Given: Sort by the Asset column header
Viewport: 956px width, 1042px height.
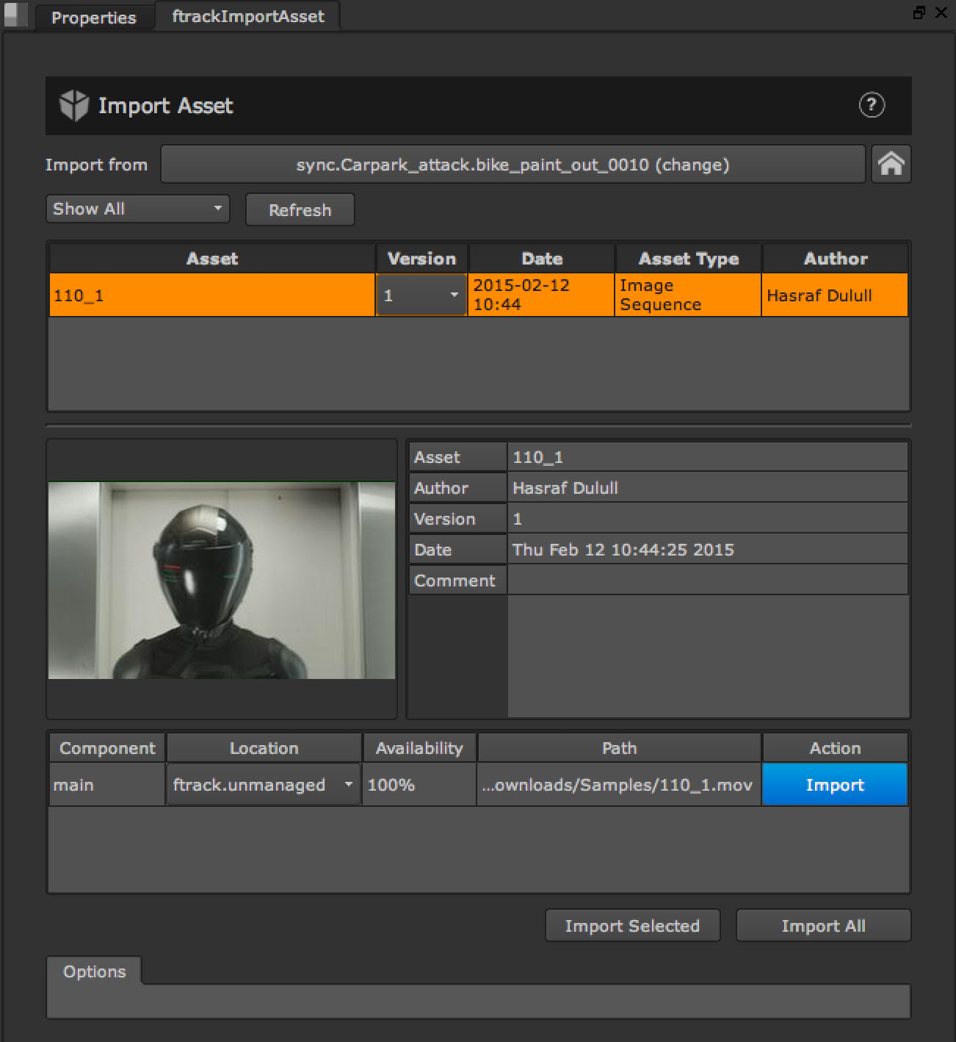Looking at the screenshot, I should [211, 259].
